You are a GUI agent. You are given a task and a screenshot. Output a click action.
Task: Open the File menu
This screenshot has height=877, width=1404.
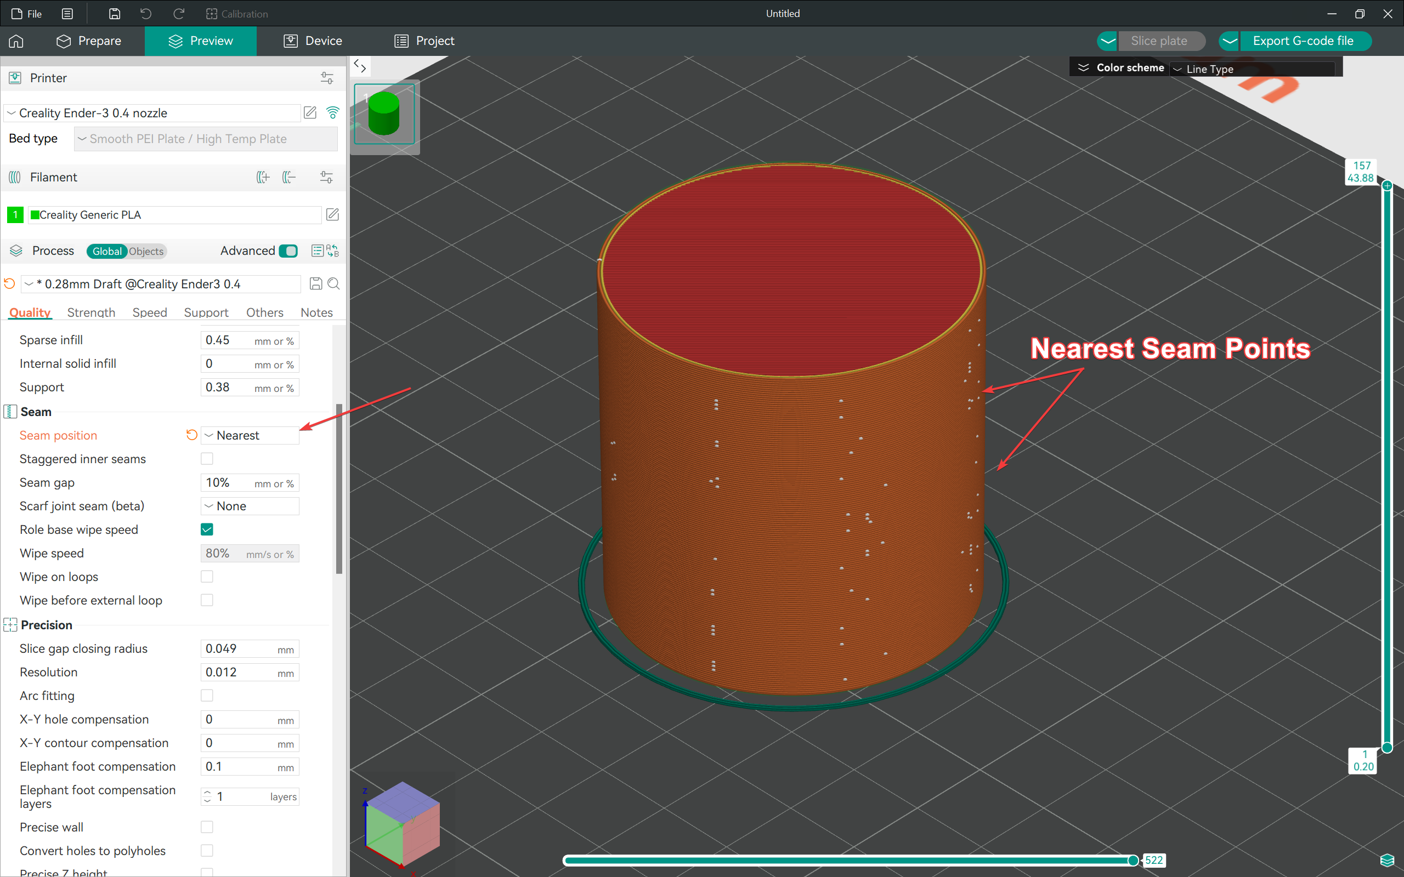[27, 13]
